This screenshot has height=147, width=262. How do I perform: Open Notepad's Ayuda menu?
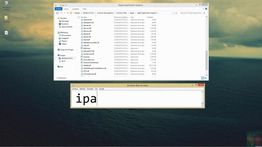tap(102, 89)
